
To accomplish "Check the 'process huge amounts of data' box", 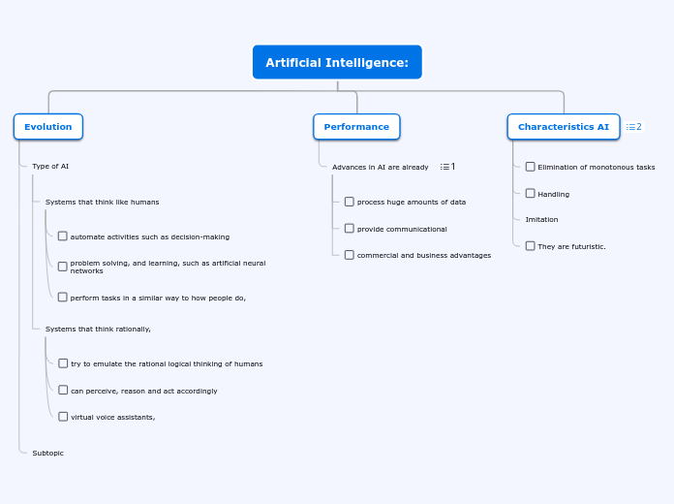I will [350, 202].
